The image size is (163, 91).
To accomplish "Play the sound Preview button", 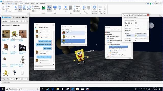I will 136,36.
